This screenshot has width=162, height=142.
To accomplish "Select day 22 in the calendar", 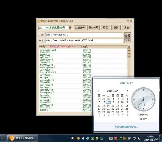I will point(113,109).
